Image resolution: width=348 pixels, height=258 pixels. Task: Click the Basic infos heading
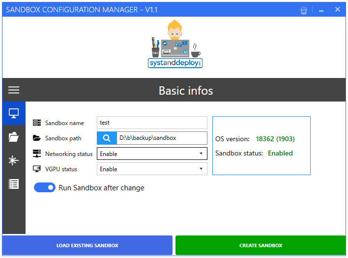186,91
